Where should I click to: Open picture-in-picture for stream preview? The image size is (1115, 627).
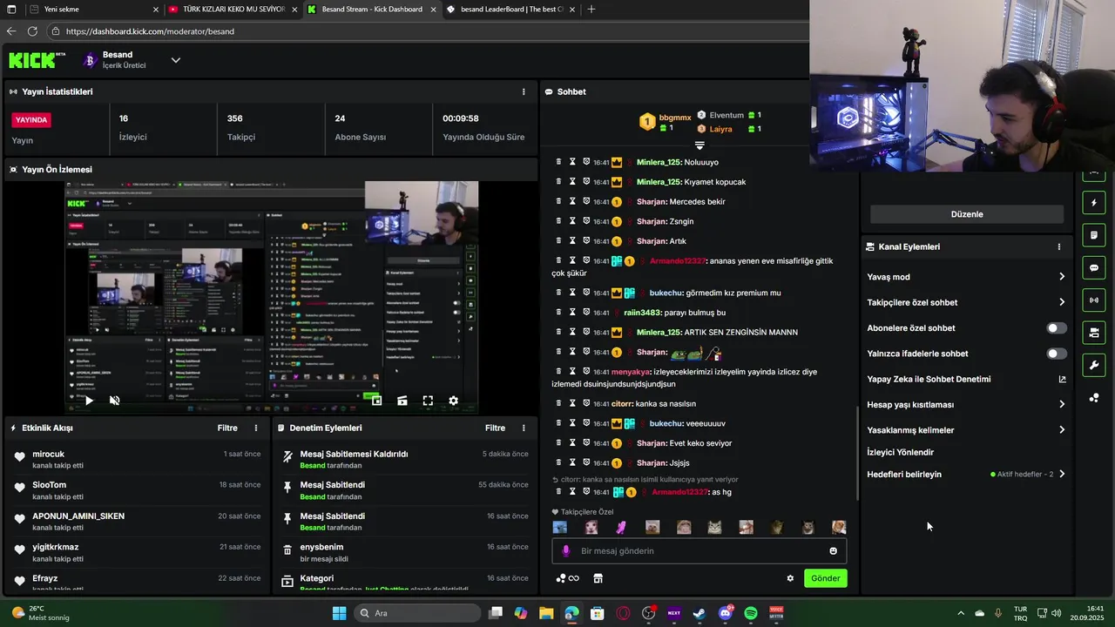pos(376,401)
